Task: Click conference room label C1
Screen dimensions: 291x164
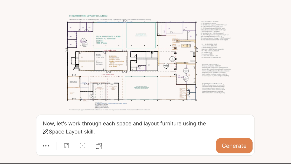Action: click(82, 57)
